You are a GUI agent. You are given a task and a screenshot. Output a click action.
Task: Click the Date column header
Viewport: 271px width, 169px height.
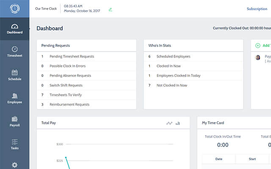(218, 159)
